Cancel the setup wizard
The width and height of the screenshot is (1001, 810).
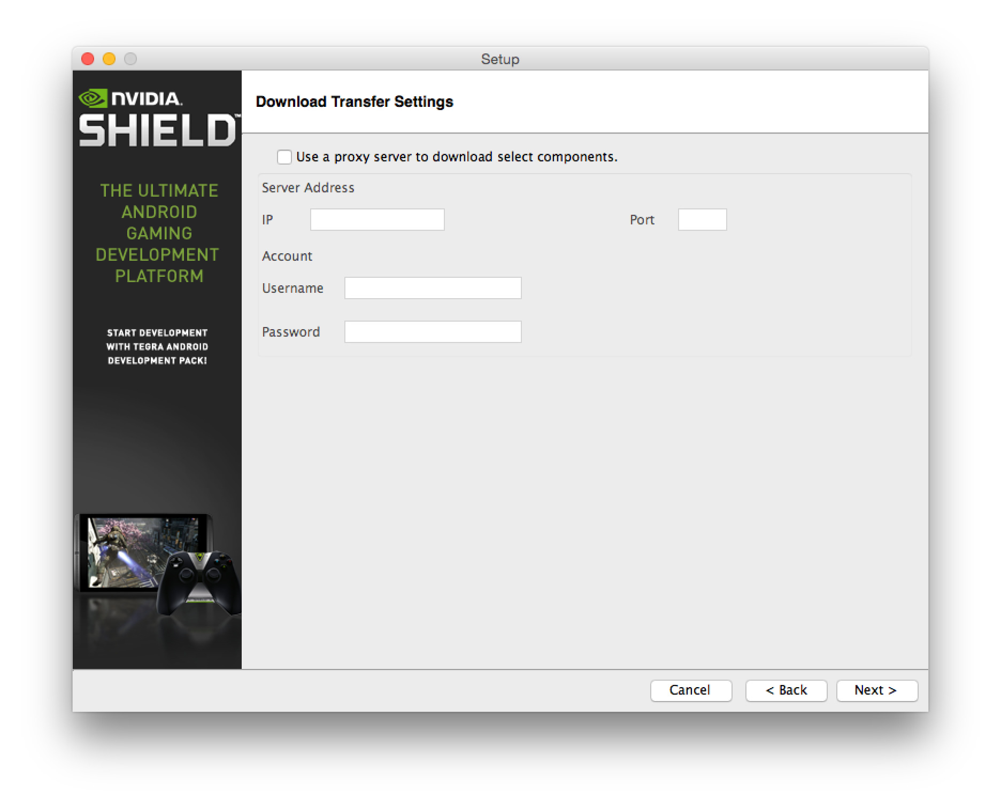[691, 690]
